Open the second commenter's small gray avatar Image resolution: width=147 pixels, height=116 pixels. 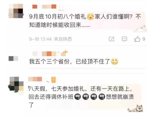pos(14,58)
